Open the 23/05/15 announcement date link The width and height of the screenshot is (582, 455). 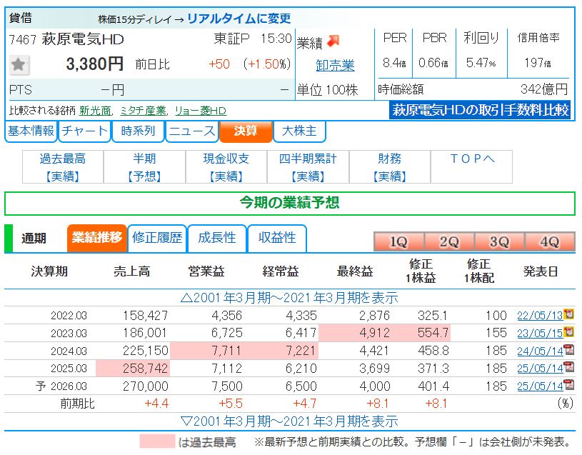point(540,334)
